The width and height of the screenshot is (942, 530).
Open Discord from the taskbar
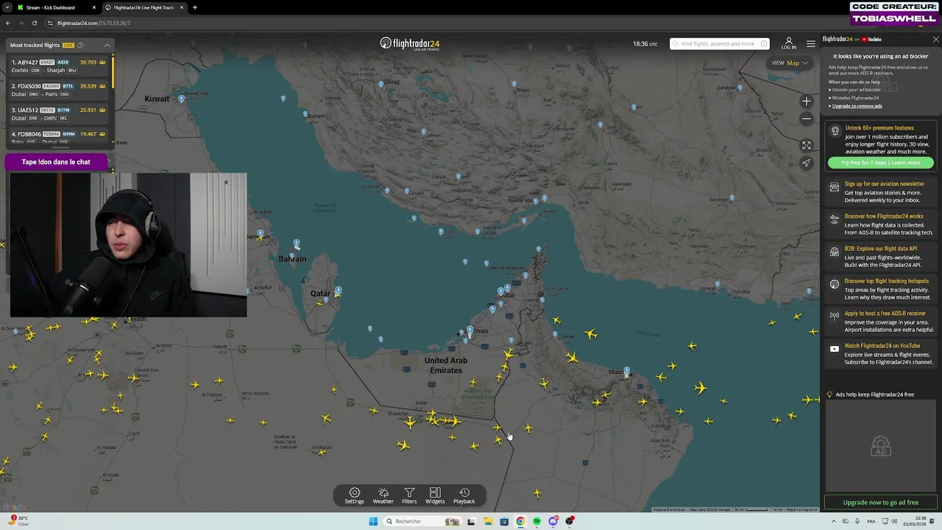553,521
